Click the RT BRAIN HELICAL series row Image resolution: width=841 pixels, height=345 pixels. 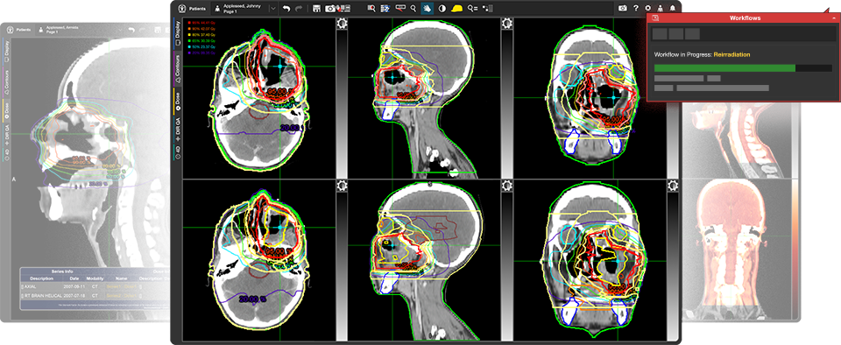pyautogui.click(x=96, y=295)
